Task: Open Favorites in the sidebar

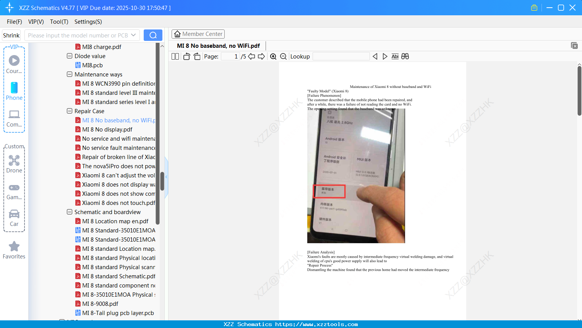Action: pos(14,250)
